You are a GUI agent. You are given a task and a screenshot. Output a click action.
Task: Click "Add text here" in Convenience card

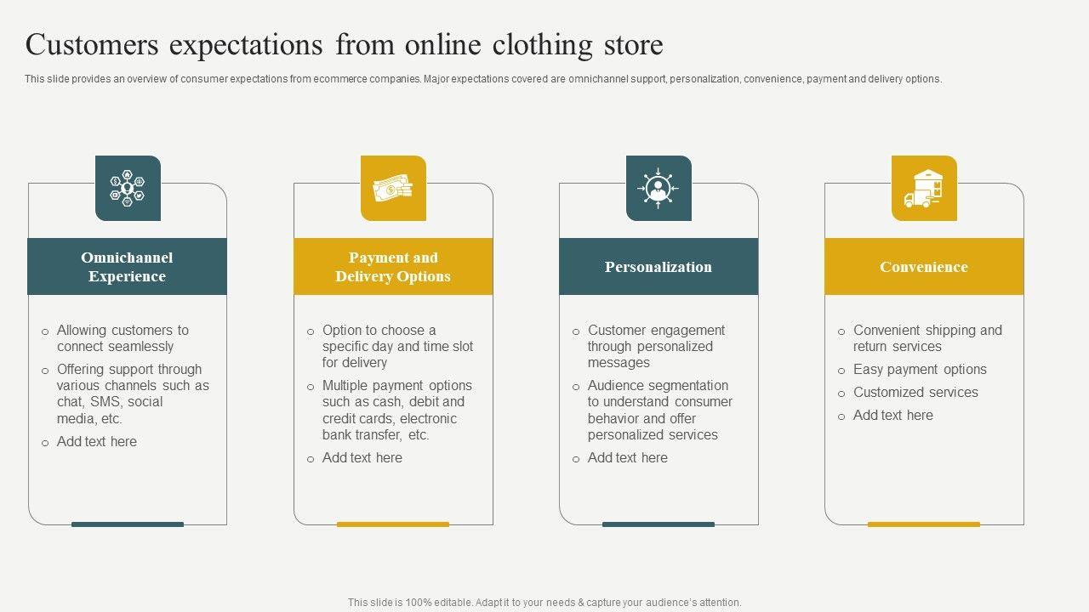pyautogui.click(x=893, y=415)
